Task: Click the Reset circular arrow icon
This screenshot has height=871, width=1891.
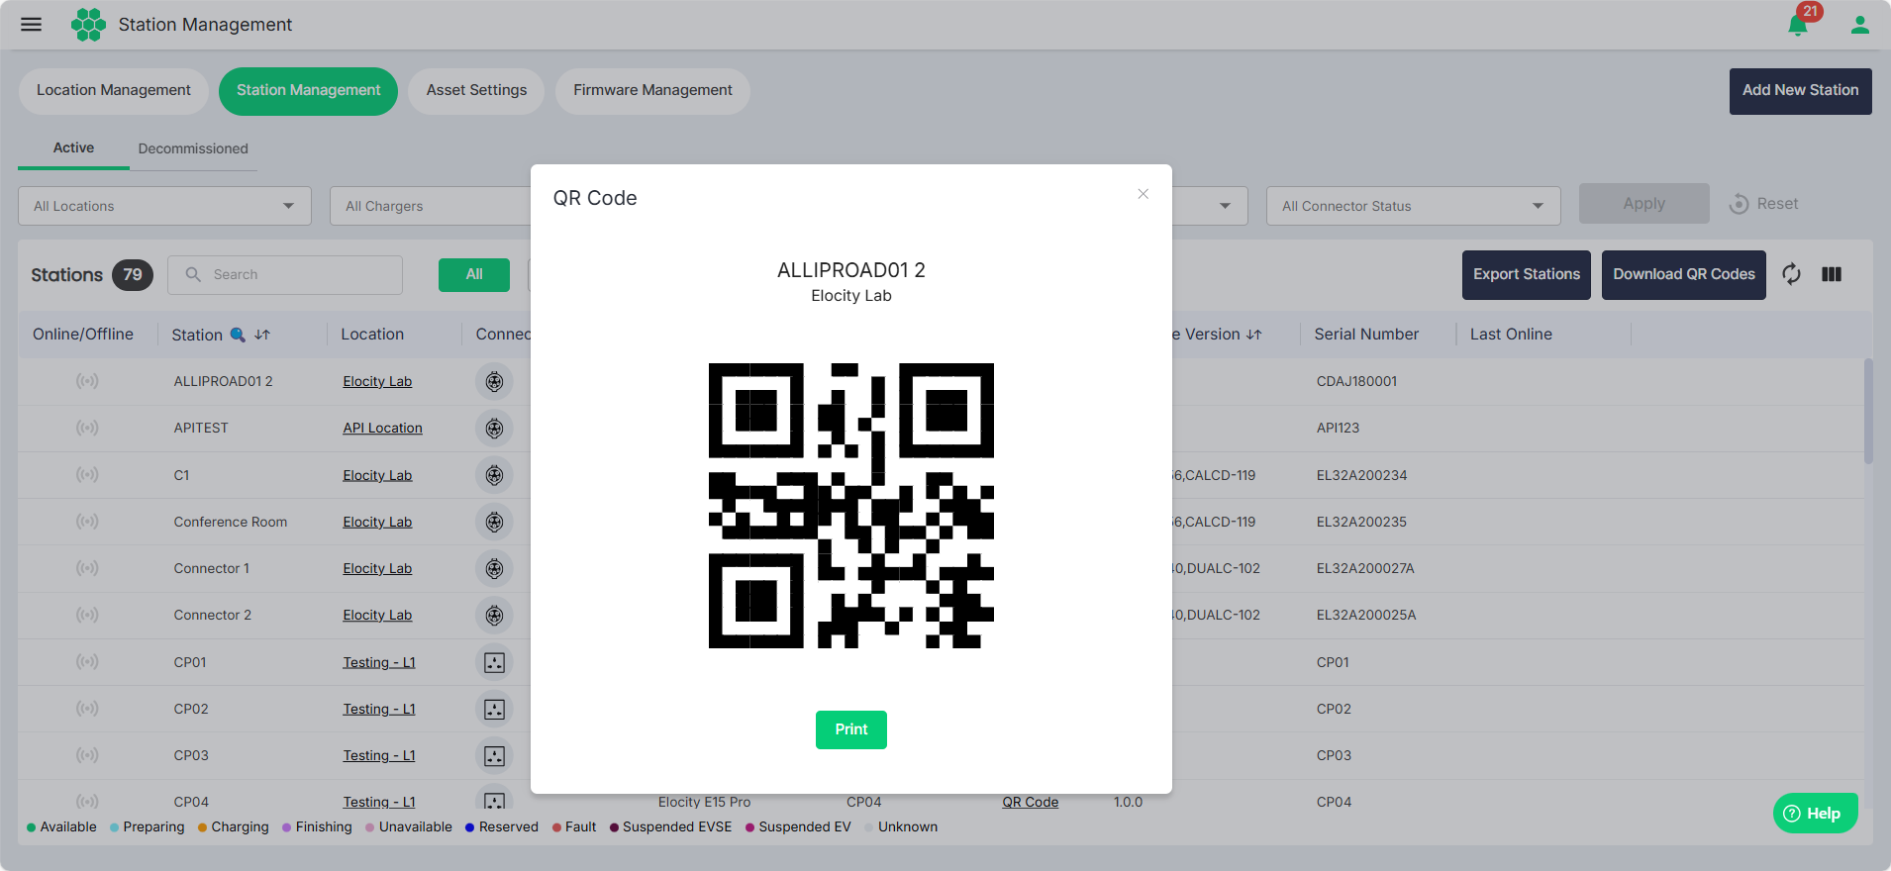Action: point(1739,204)
